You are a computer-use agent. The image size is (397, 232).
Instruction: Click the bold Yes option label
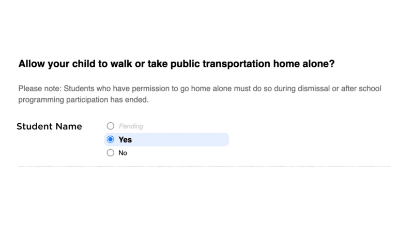pyautogui.click(x=125, y=140)
